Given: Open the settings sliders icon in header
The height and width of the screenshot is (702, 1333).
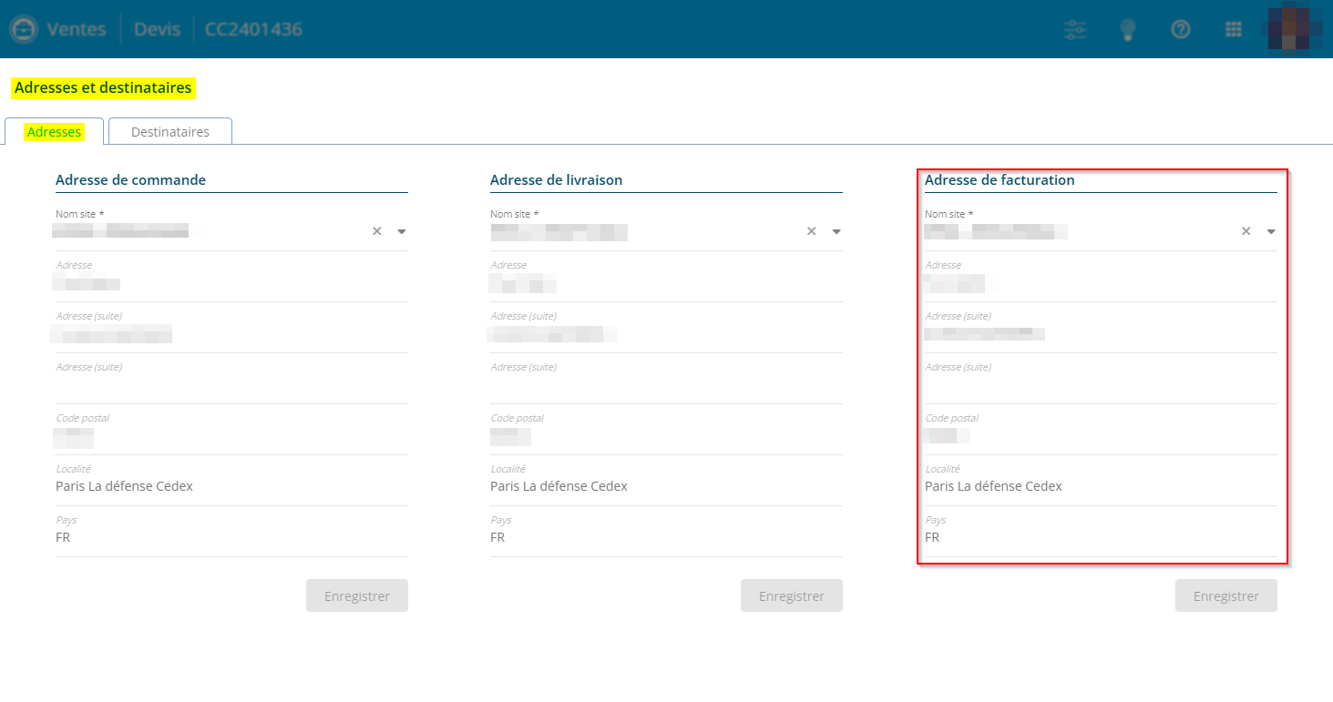Looking at the screenshot, I should [x=1075, y=30].
